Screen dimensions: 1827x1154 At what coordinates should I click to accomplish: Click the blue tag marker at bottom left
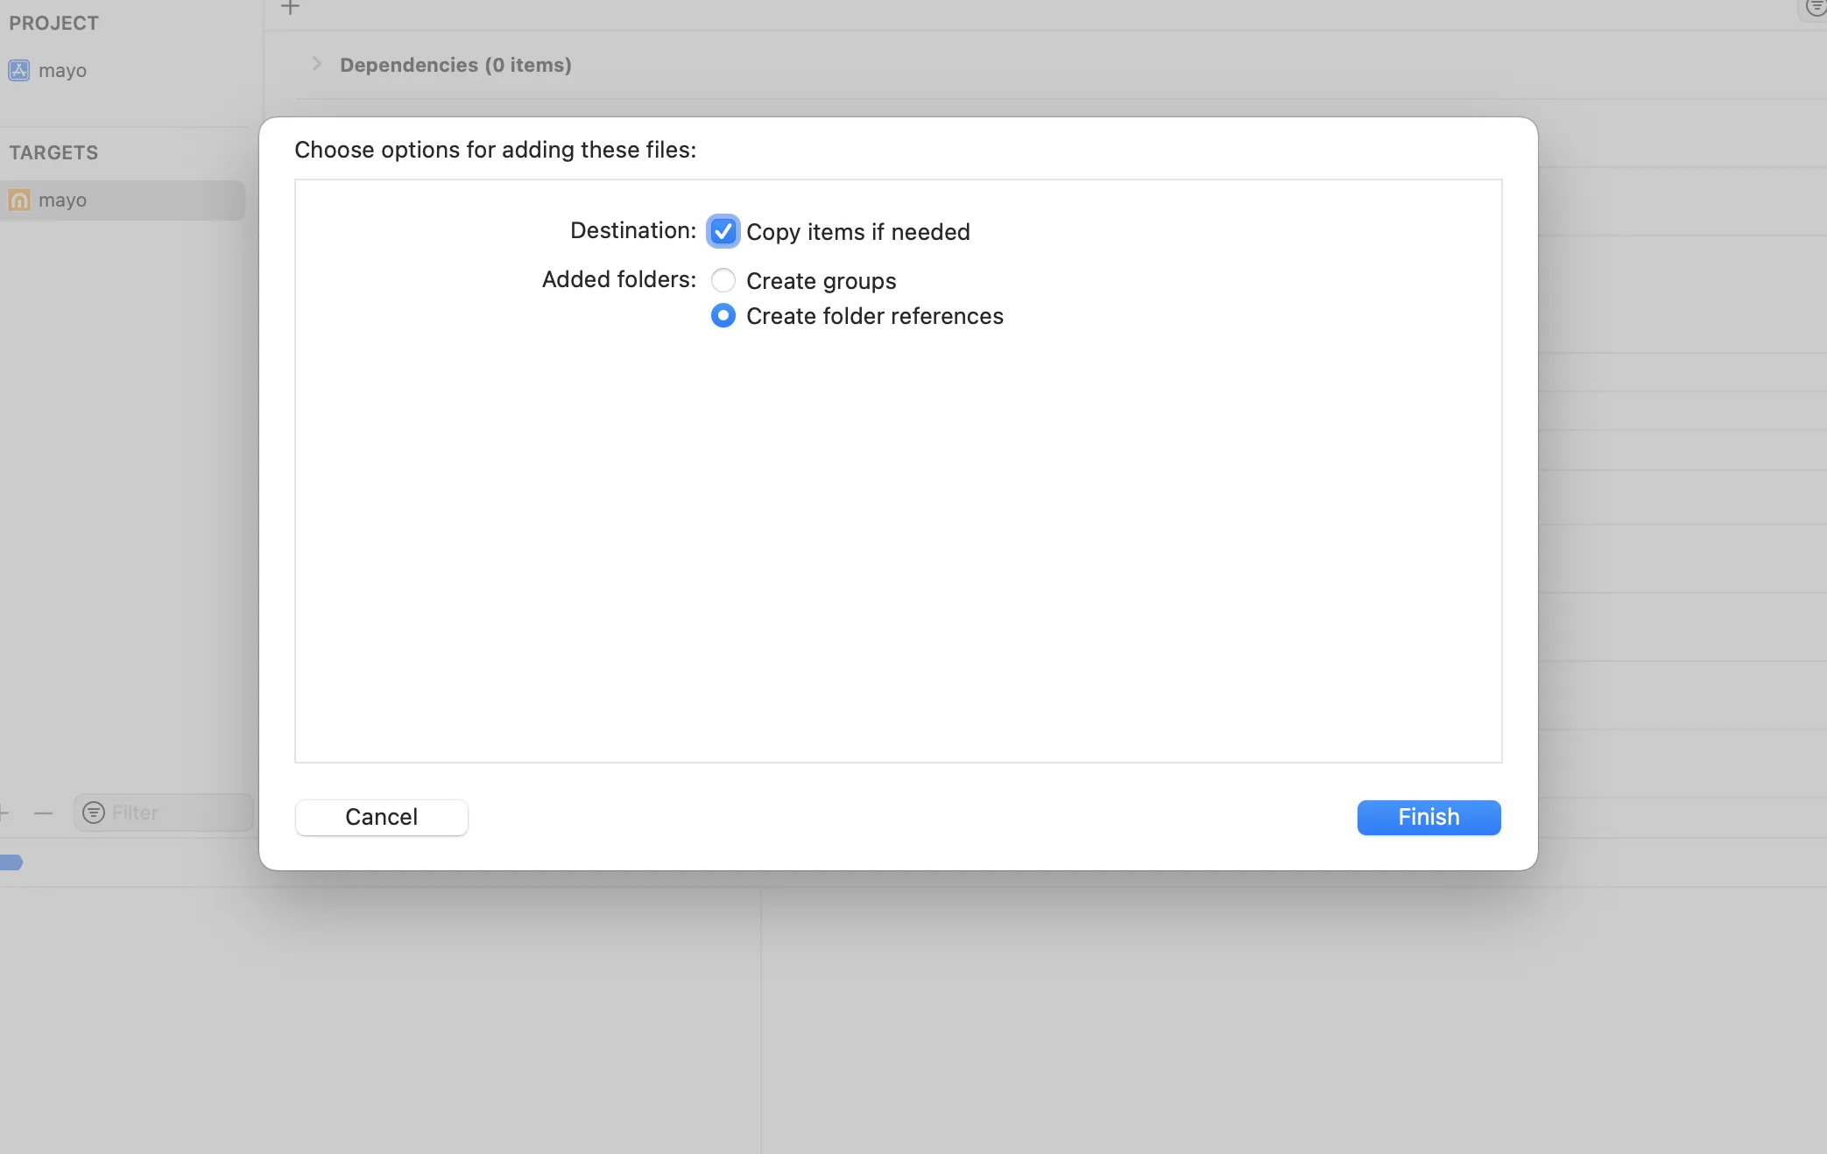(x=11, y=862)
